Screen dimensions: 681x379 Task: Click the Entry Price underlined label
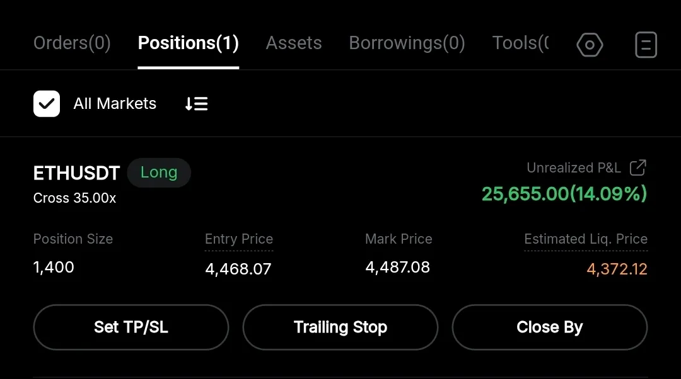[239, 239]
